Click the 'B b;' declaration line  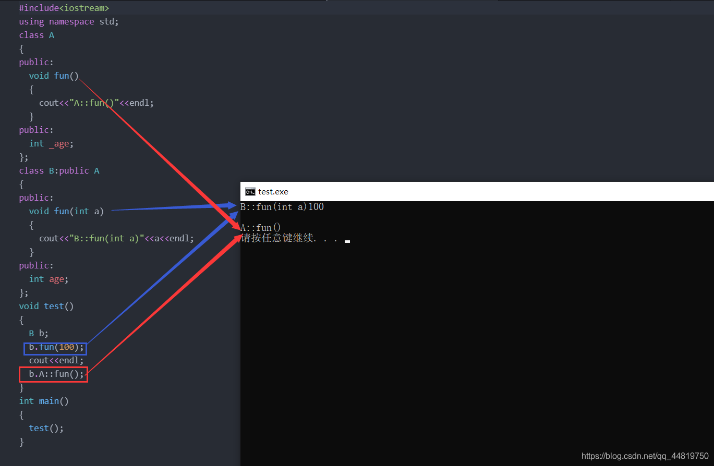pyautogui.click(x=39, y=333)
